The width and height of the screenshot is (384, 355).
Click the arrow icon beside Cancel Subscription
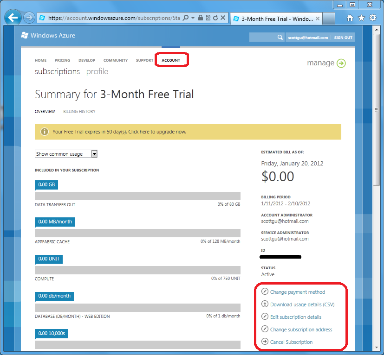click(265, 341)
